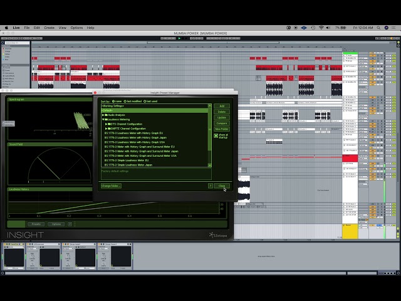Screen dimensions: 401x301
Task: Click the Sound Field panel header
Action: click(50, 144)
